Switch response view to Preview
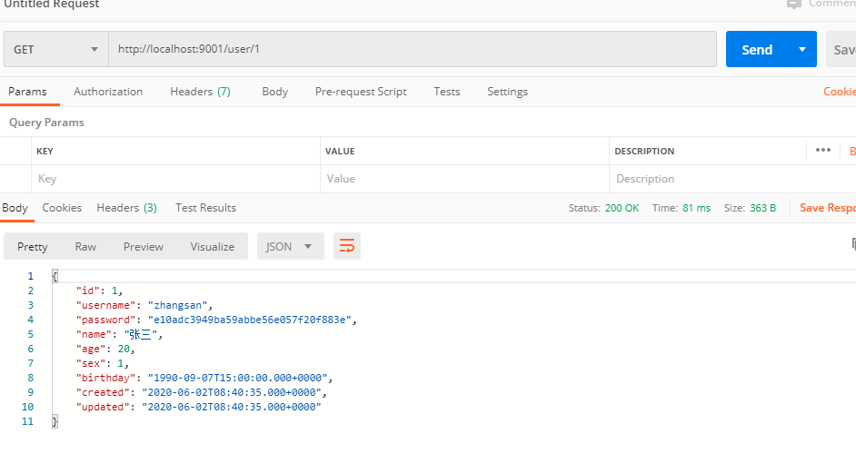Viewport: 856px width, 473px height. [x=144, y=246]
